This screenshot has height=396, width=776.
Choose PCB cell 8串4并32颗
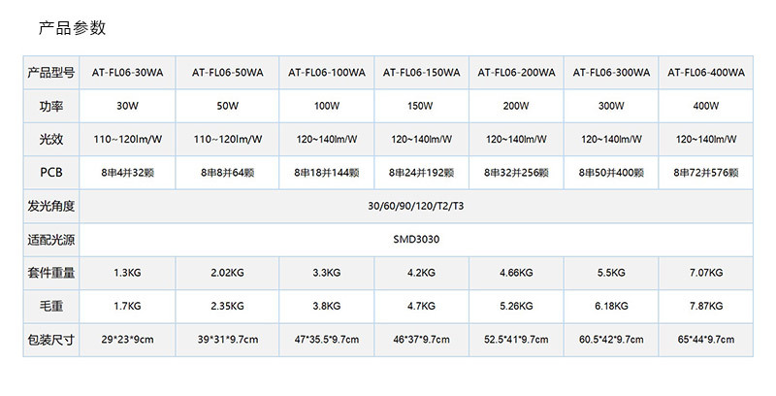[x=128, y=173]
